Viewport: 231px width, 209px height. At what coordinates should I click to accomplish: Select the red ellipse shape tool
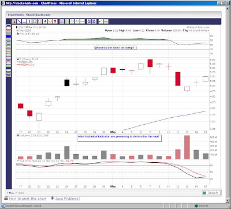coord(40,21)
